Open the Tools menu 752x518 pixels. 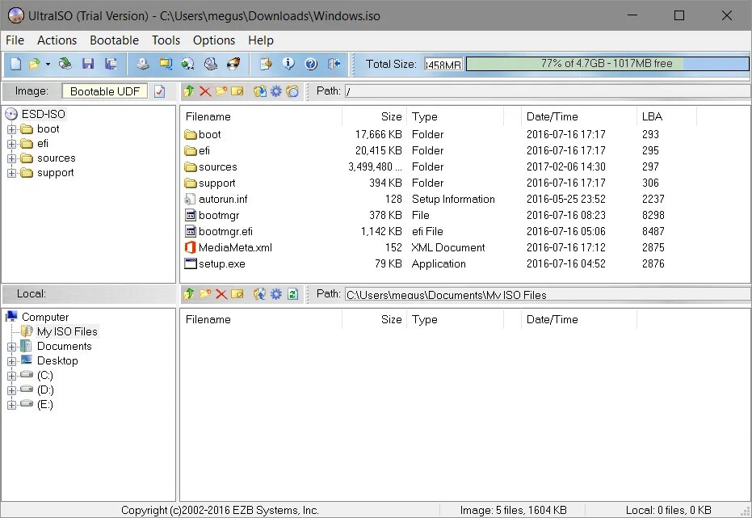click(x=166, y=40)
